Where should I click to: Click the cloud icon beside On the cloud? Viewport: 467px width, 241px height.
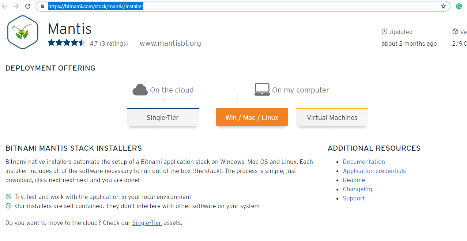point(140,90)
